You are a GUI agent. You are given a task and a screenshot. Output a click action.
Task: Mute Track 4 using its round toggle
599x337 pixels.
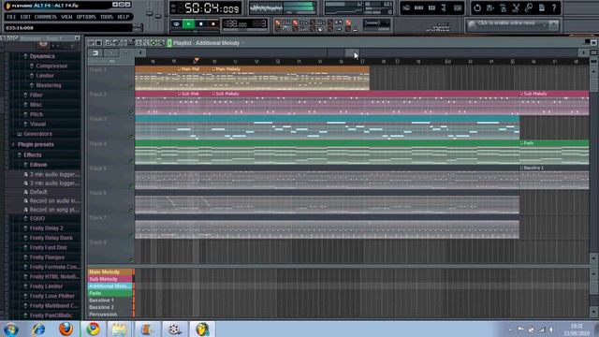point(131,161)
